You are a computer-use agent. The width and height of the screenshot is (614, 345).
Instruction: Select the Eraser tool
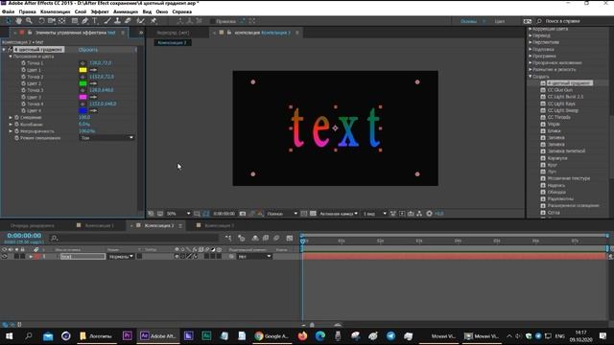pos(128,21)
